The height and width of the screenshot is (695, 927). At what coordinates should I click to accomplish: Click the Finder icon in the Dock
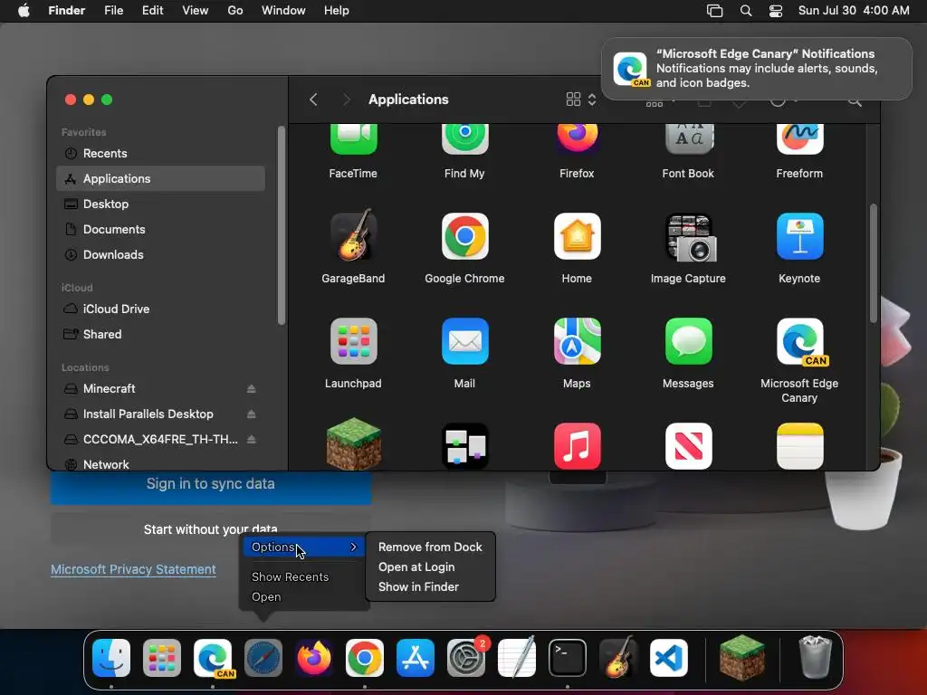pos(111,657)
